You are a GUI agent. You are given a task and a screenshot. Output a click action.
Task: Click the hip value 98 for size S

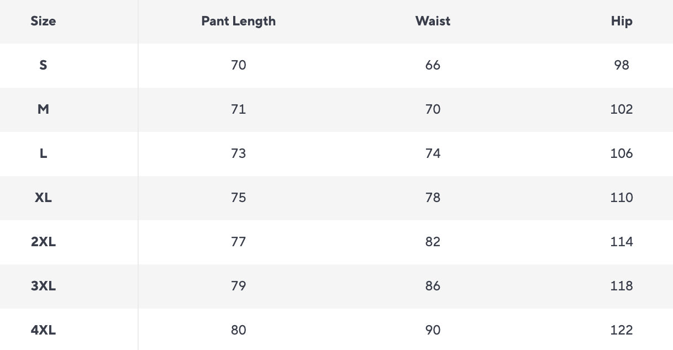622,65
